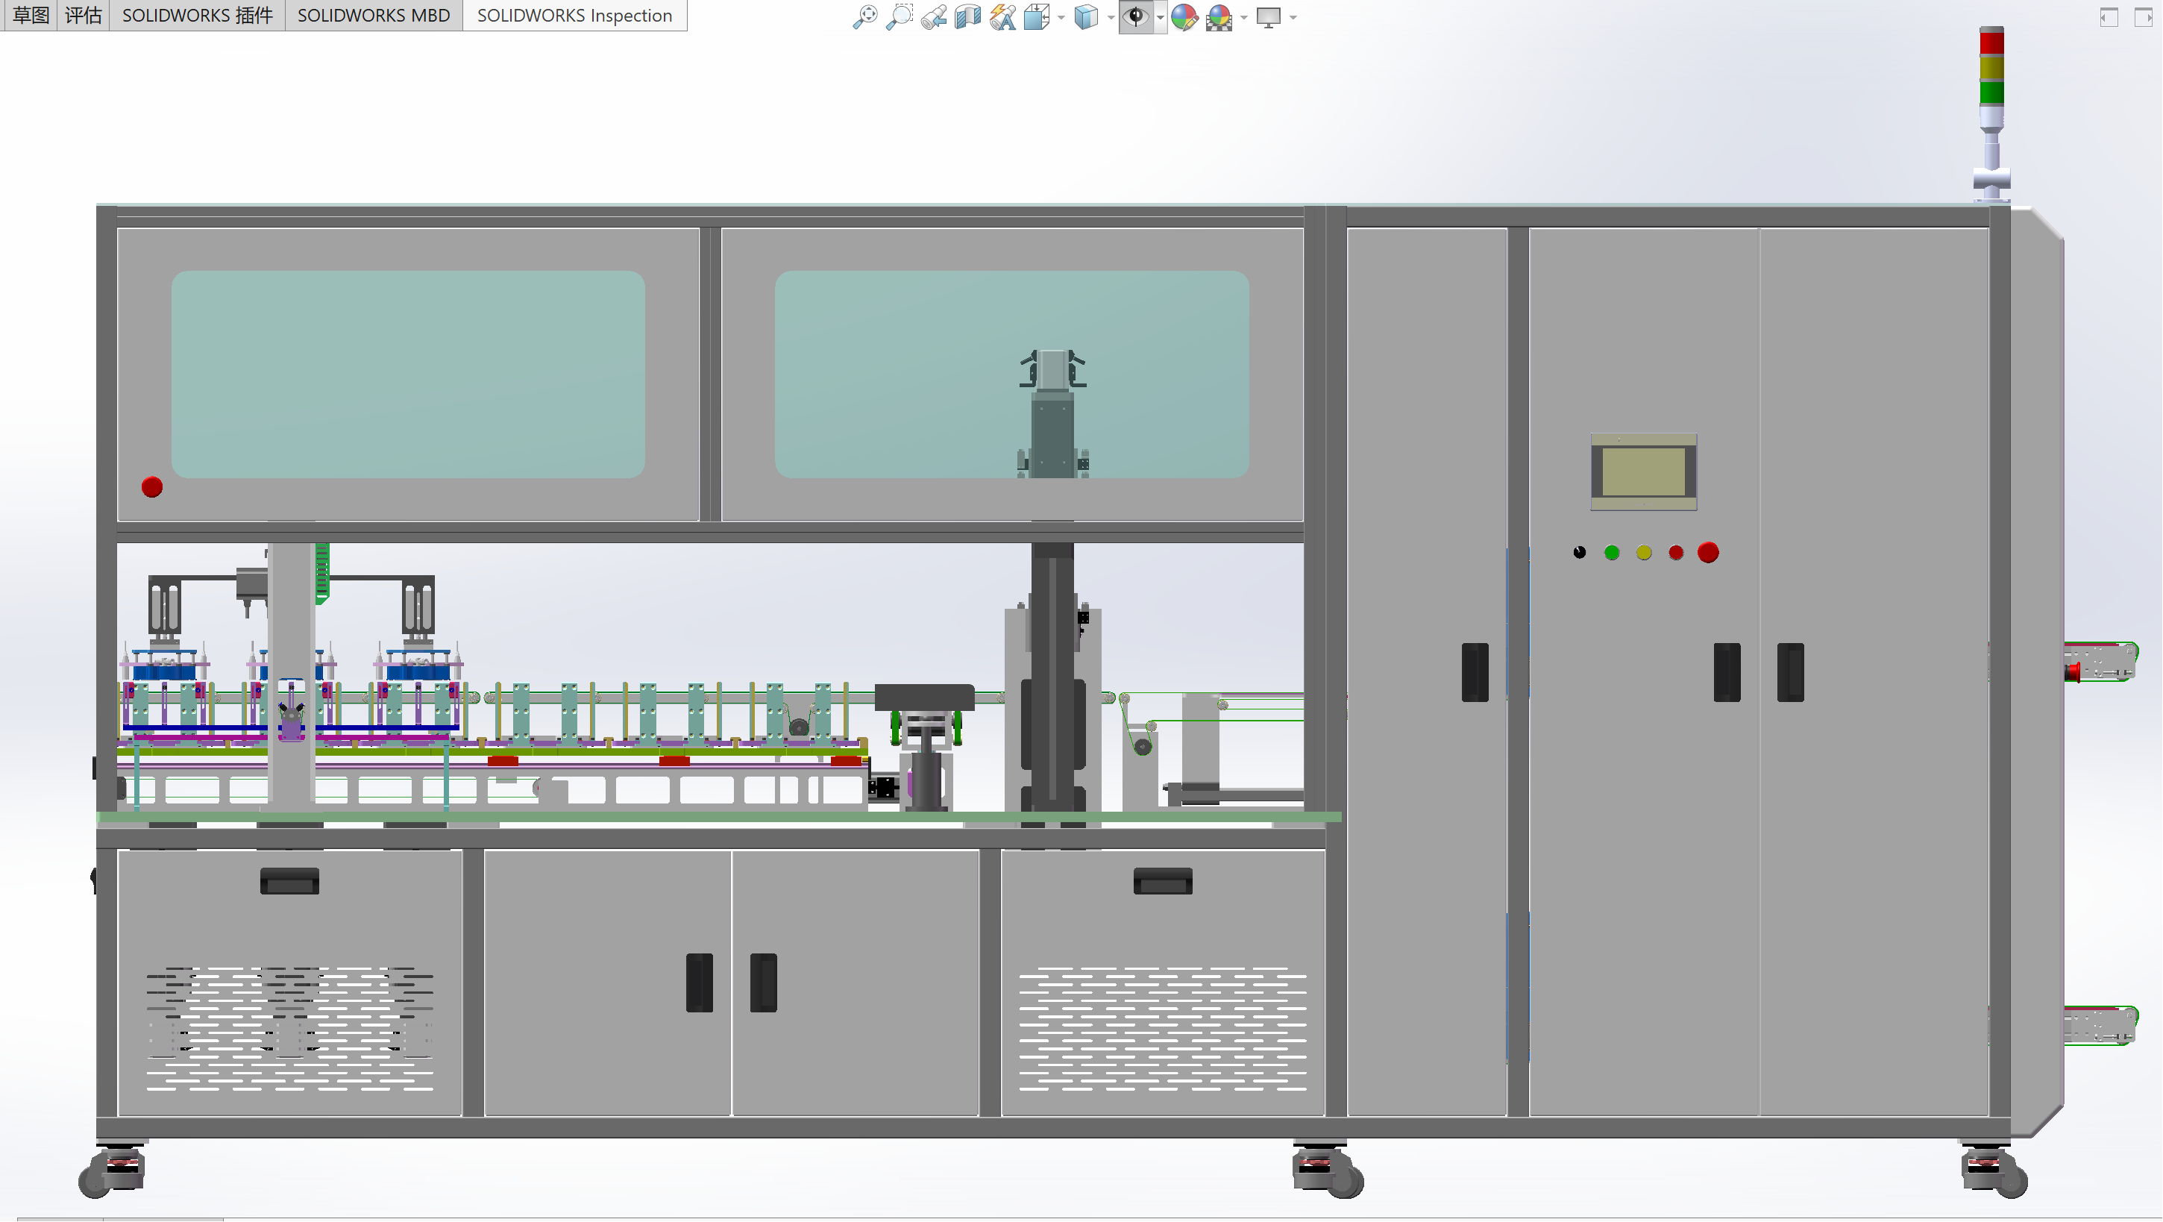Click the View Settings monitor icon

click(1268, 17)
